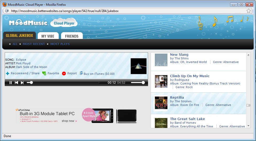Filter by Most Recent

pyautogui.click(x=34, y=44)
